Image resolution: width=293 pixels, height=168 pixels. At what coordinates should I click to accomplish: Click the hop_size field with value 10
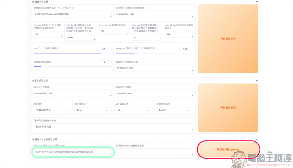pyautogui.click(x=146, y=38)
